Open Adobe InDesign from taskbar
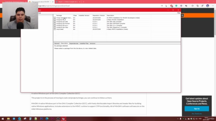 [53, 119]
